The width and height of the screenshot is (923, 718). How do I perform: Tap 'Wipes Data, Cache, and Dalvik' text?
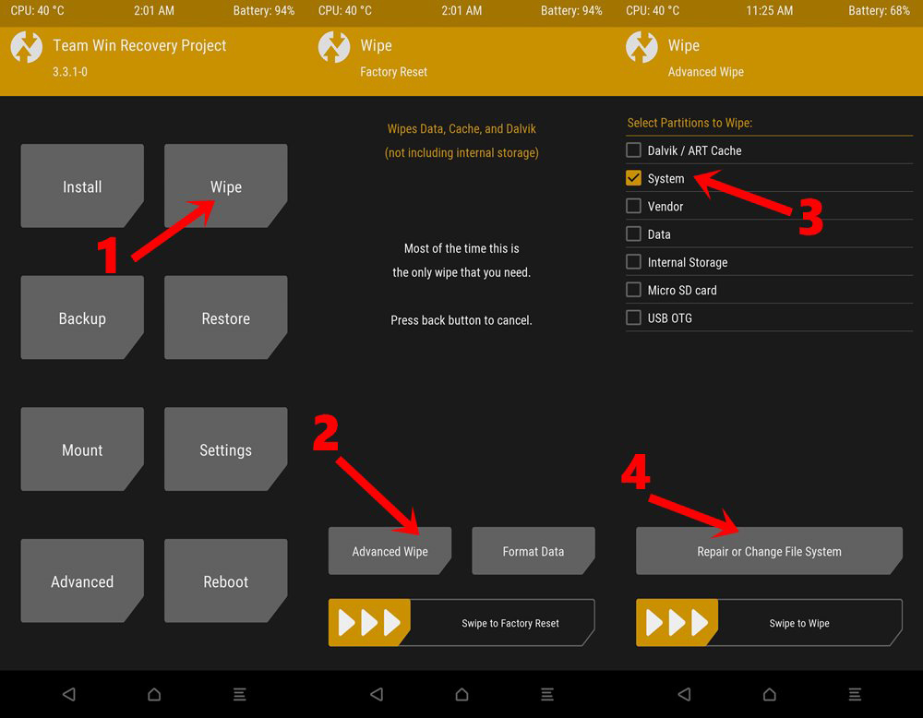[x=461, y=128]
